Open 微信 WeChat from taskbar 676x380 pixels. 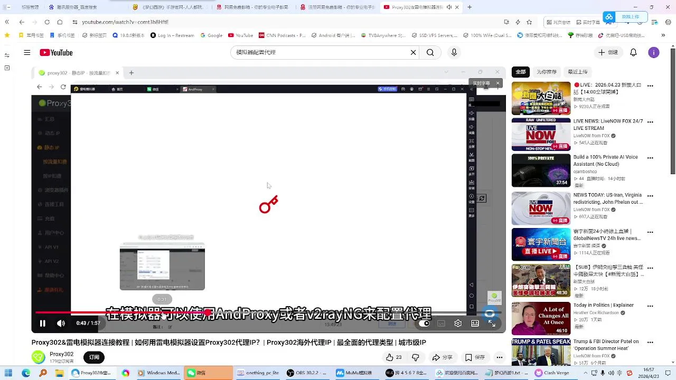[x=208, y=373]
